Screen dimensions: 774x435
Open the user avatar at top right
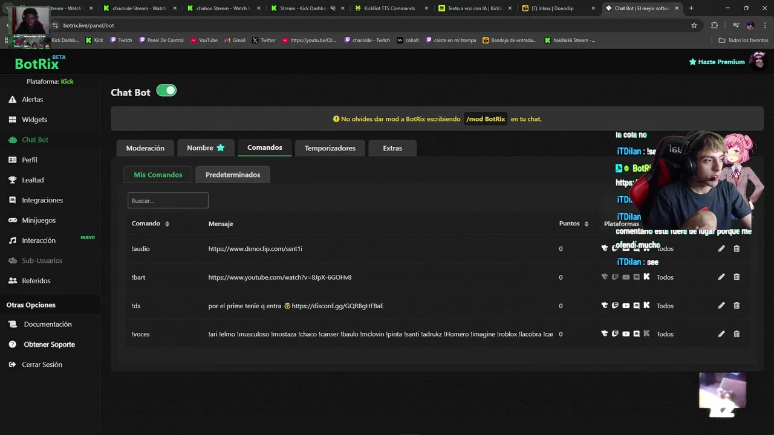pos(758,61)
